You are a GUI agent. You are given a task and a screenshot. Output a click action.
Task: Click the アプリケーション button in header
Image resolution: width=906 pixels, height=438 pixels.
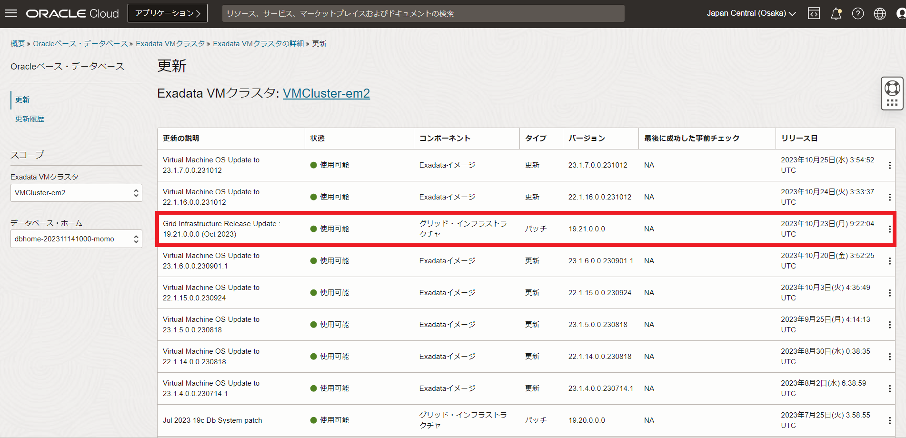tap(168, 13)
